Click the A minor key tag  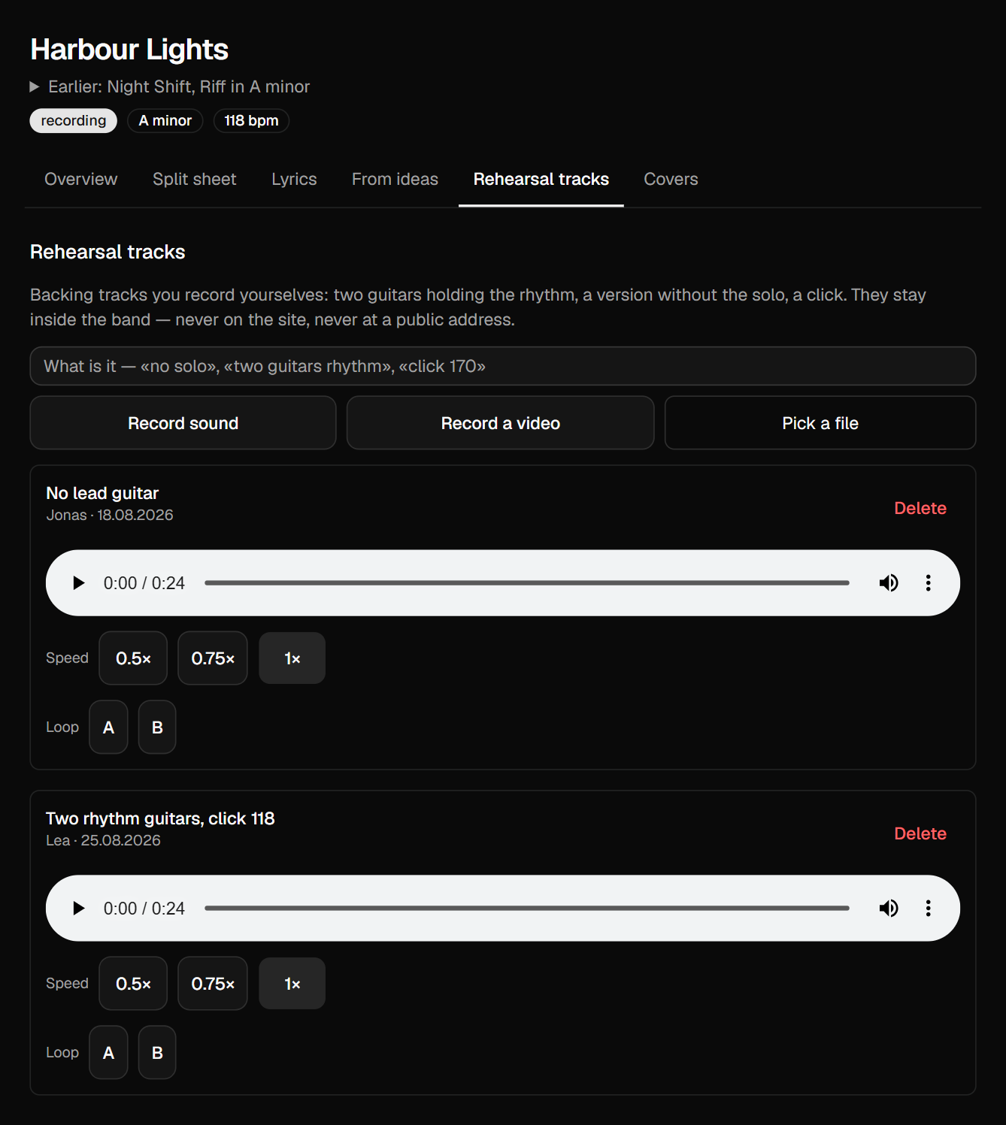(165, 121)
